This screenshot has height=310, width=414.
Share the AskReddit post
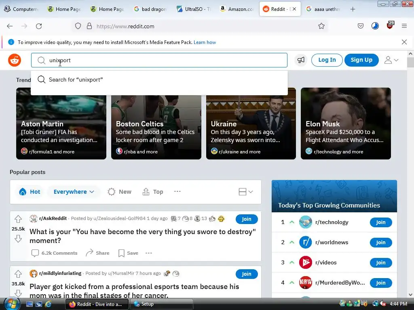(x=97, y=253)
